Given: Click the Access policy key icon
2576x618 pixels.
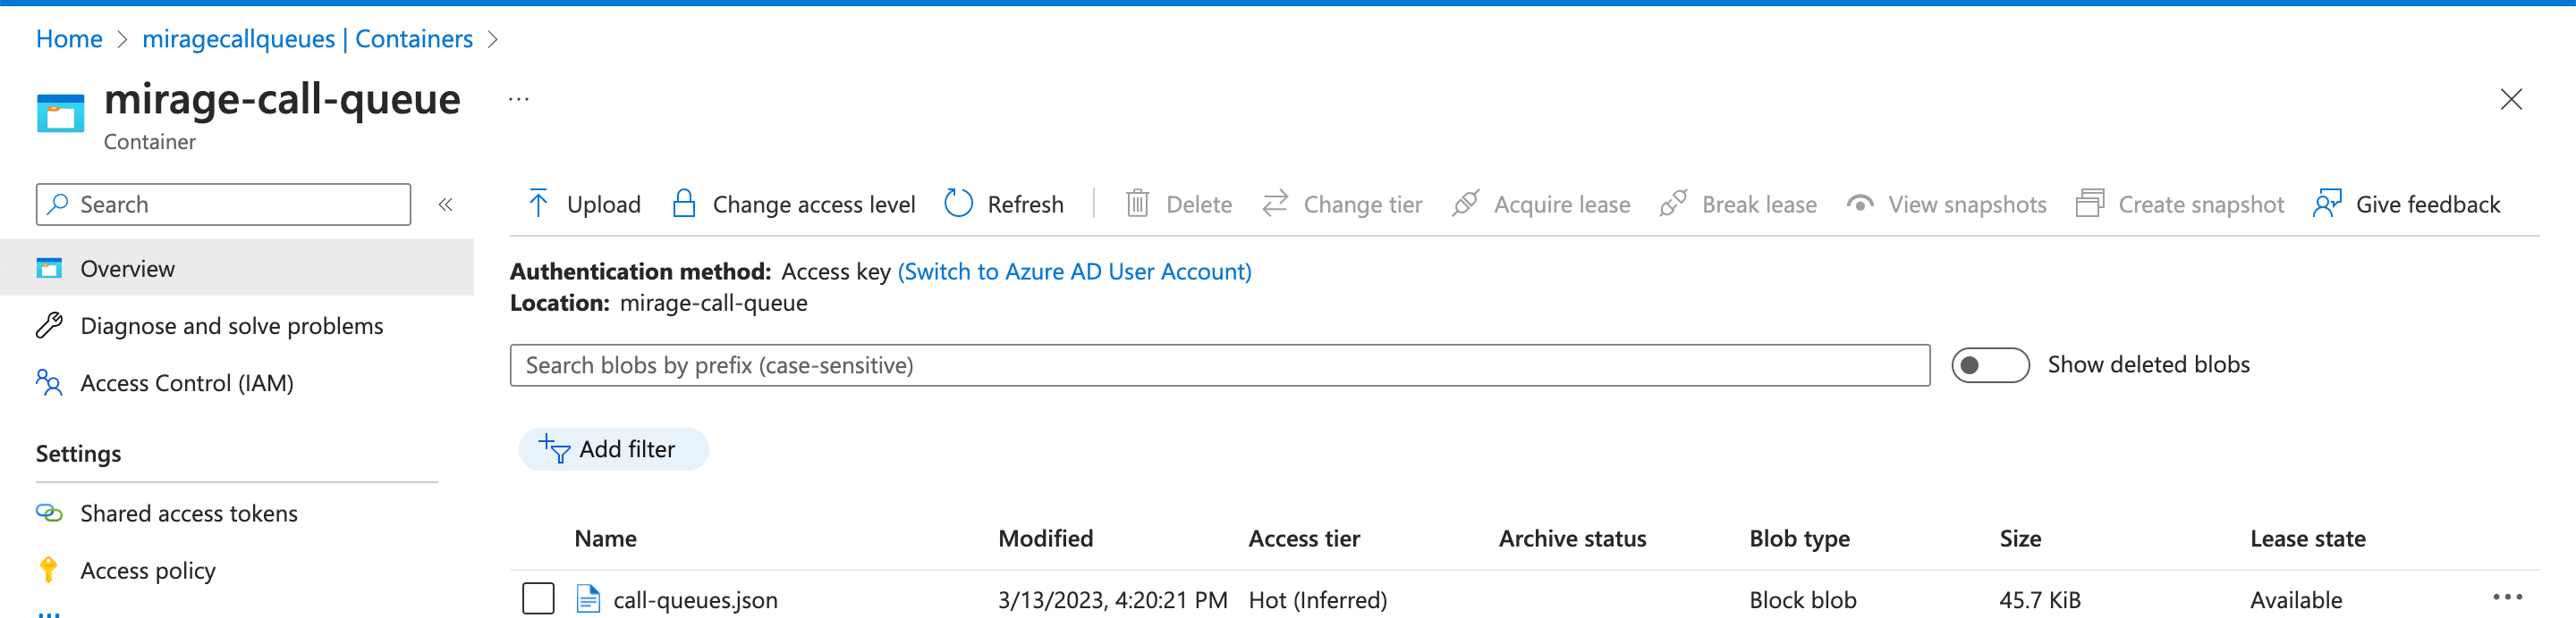Looking at the screenshot, I should [x=48, y=570].
